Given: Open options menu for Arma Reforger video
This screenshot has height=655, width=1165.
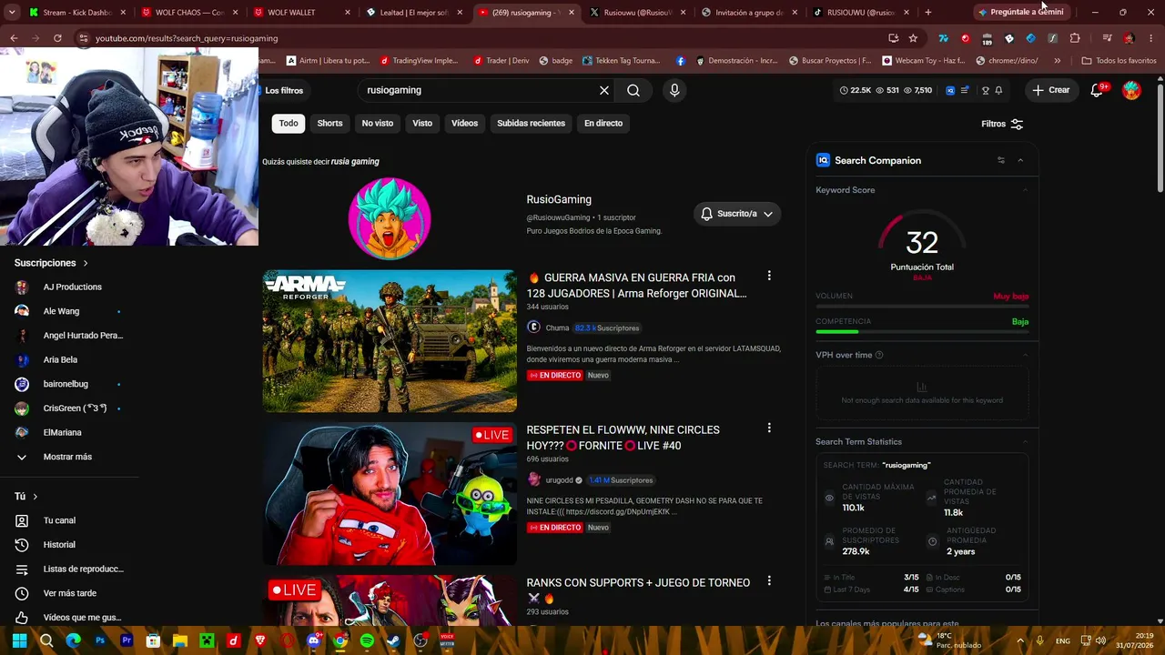Looking at the screenshot, I should click(x=769, y=276).
